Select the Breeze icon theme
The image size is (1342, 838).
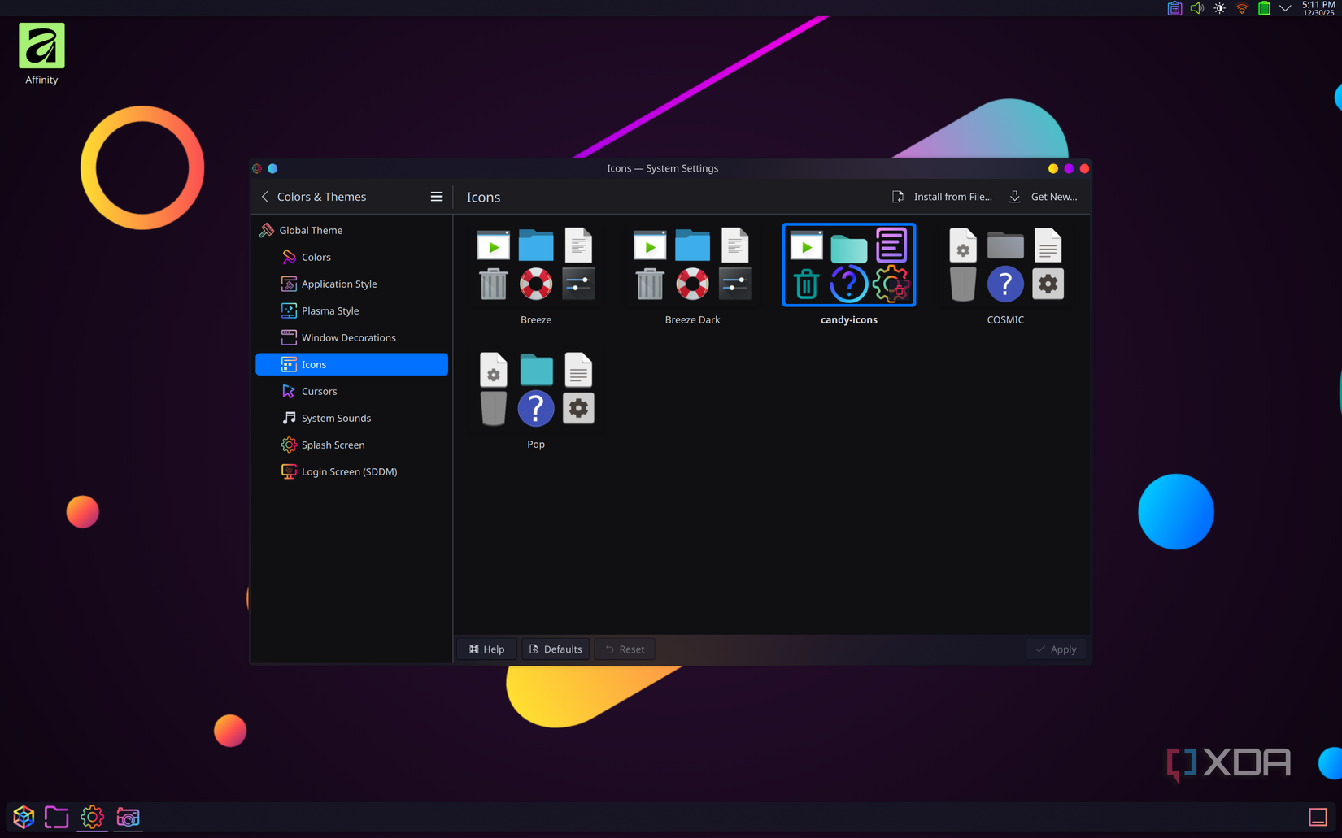pos(535,264)
